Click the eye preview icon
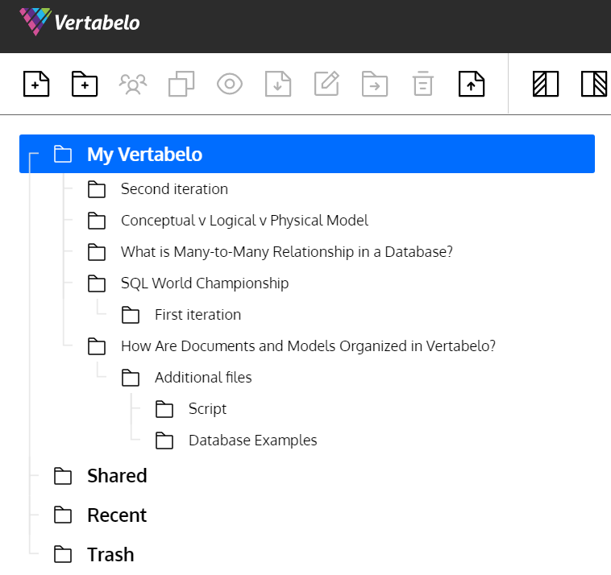This screenshot has height=575, width=611. 230,84
